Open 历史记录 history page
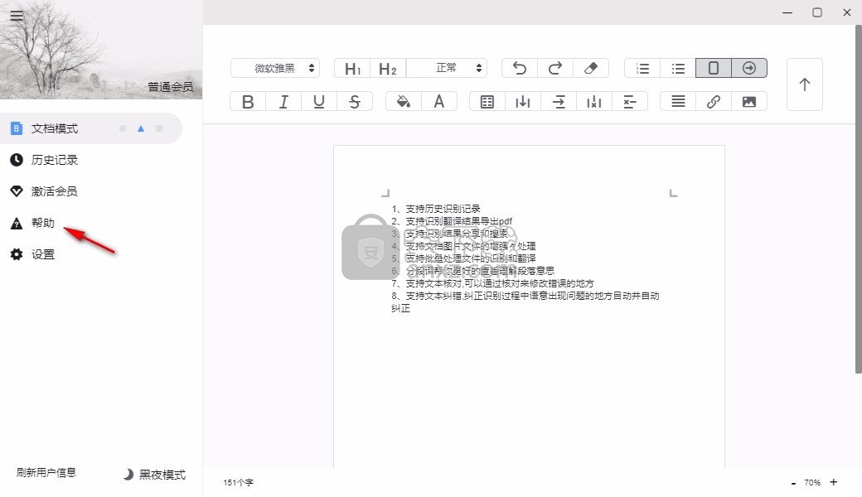The height and width of the screenshot is (497, 862). 55,160
